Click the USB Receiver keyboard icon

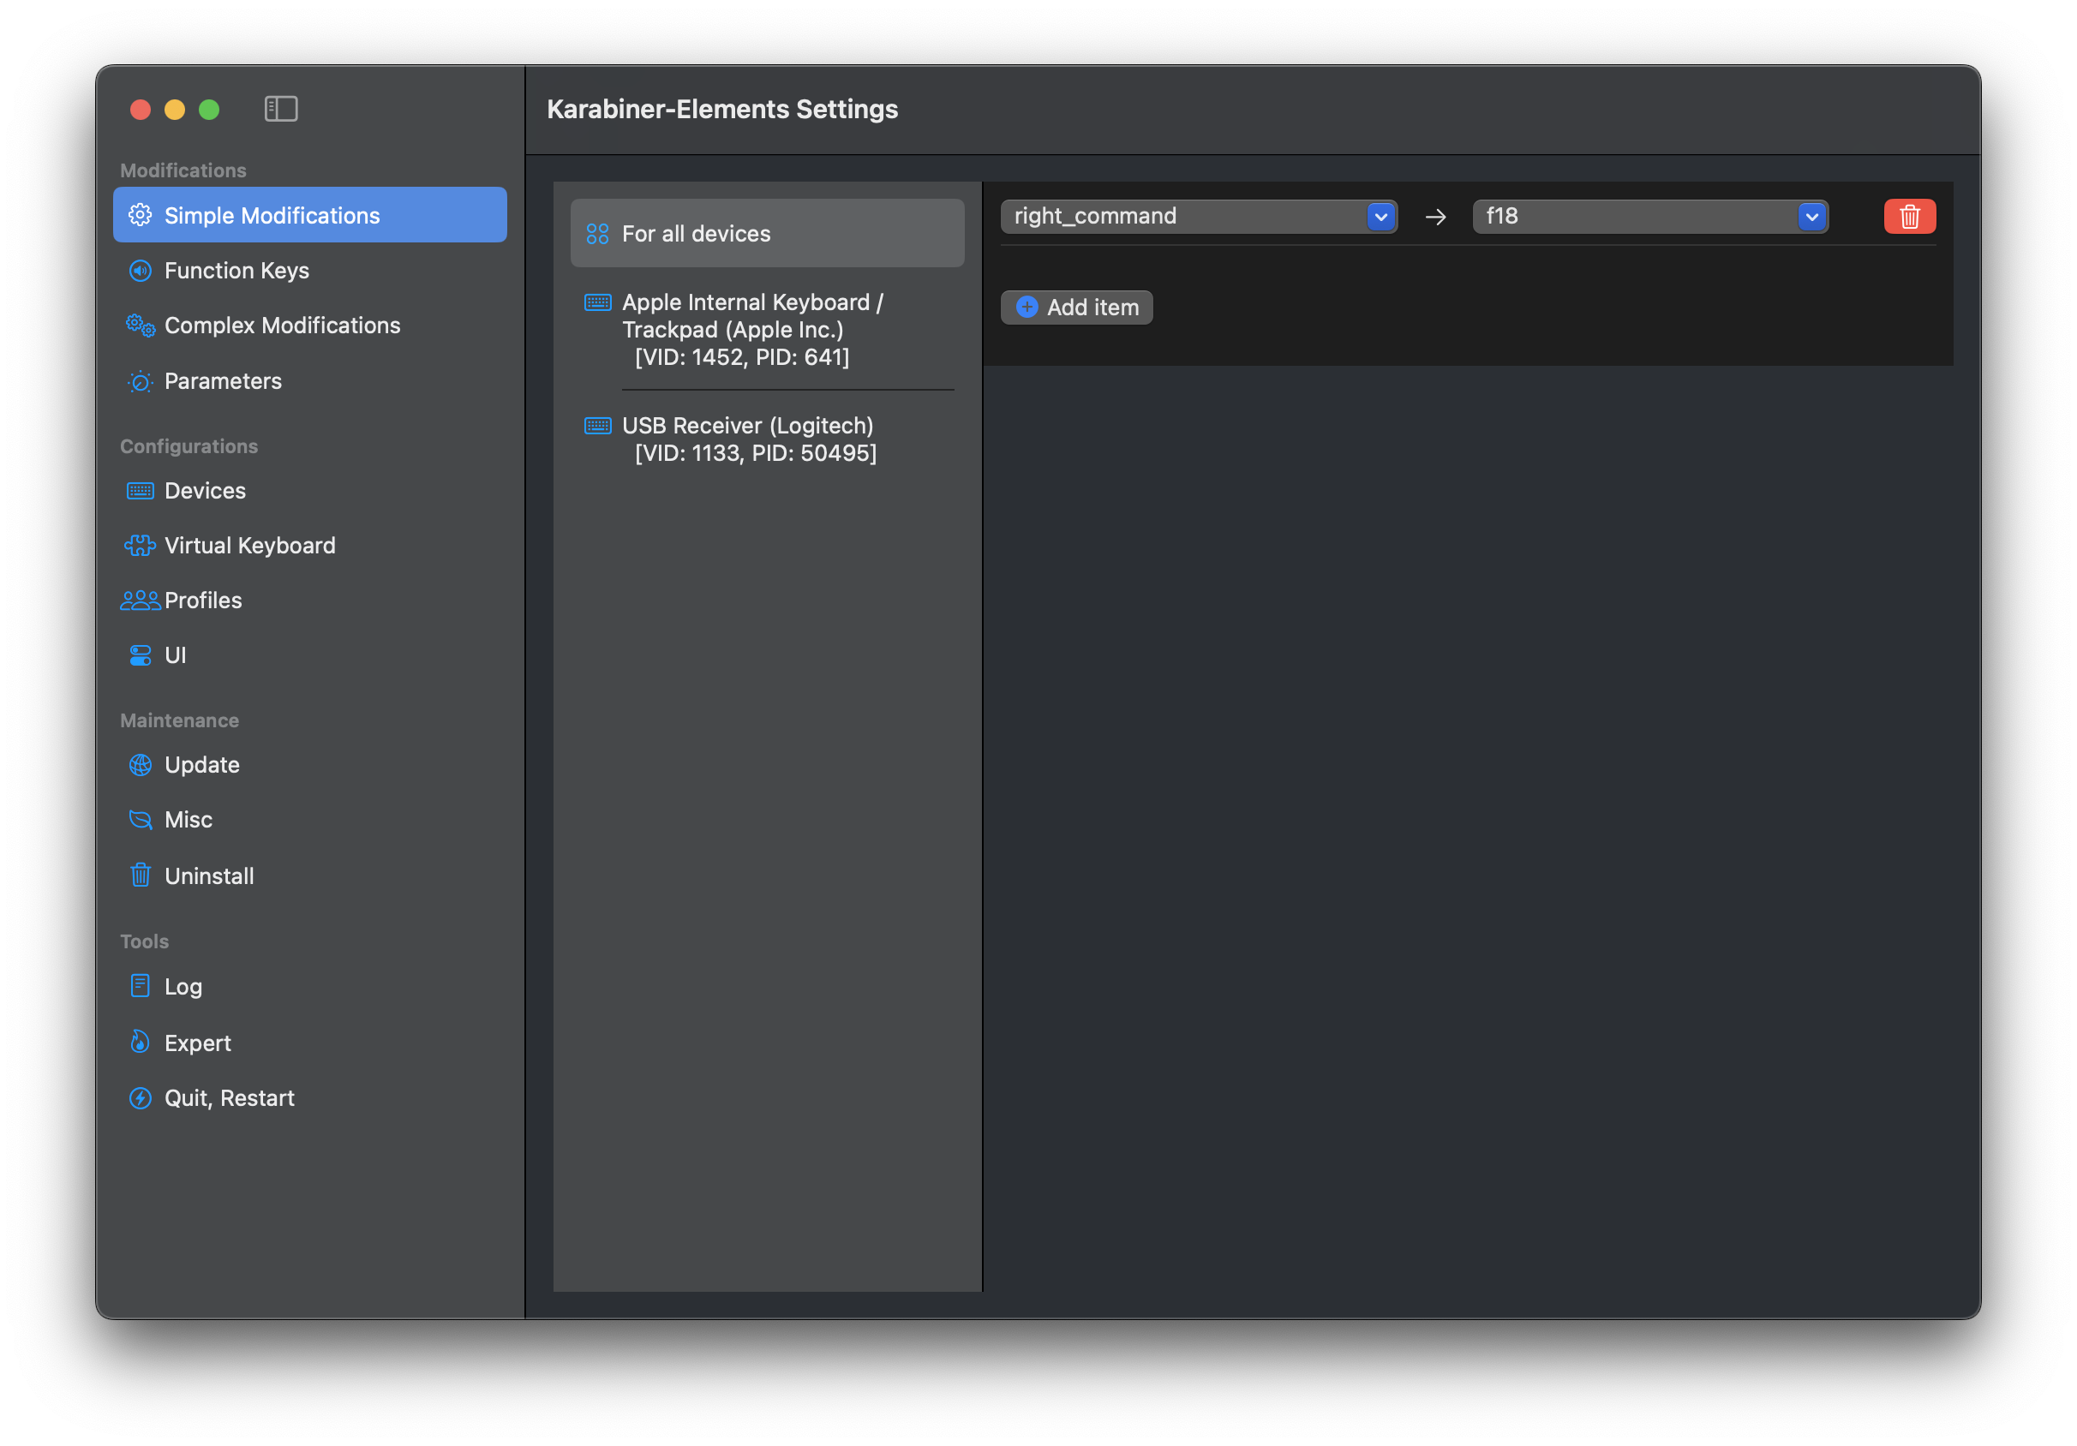click(598, 426)
